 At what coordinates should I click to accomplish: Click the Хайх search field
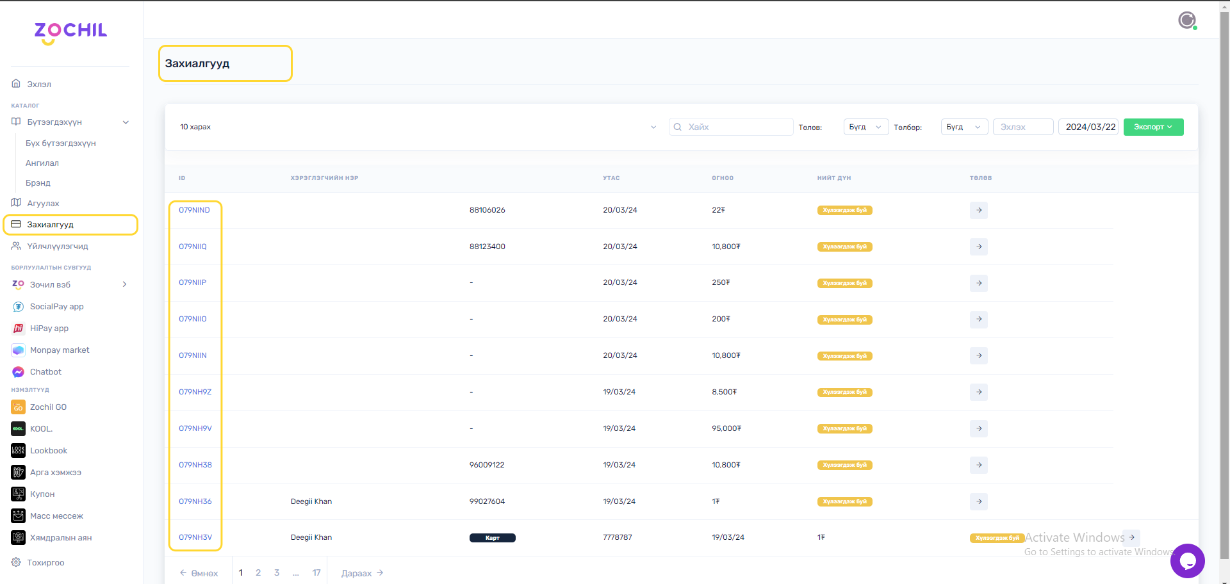pyautogui.click(x=737, y=127)
